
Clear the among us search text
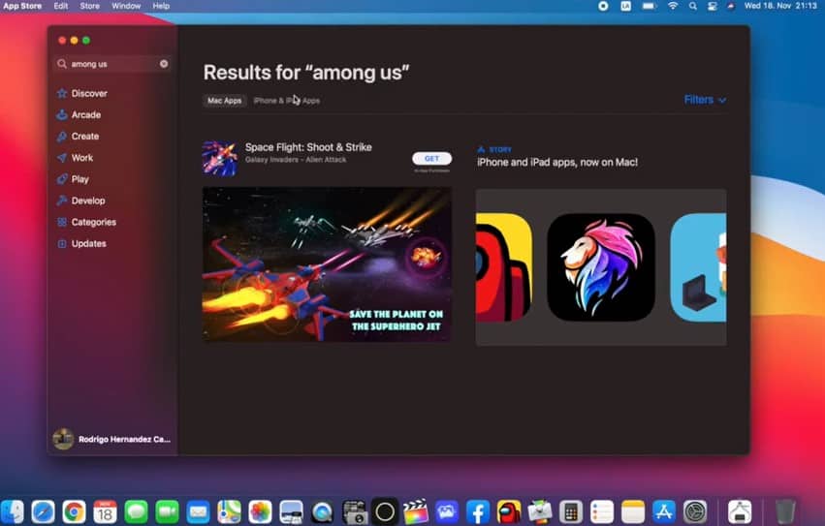point(164,64)
